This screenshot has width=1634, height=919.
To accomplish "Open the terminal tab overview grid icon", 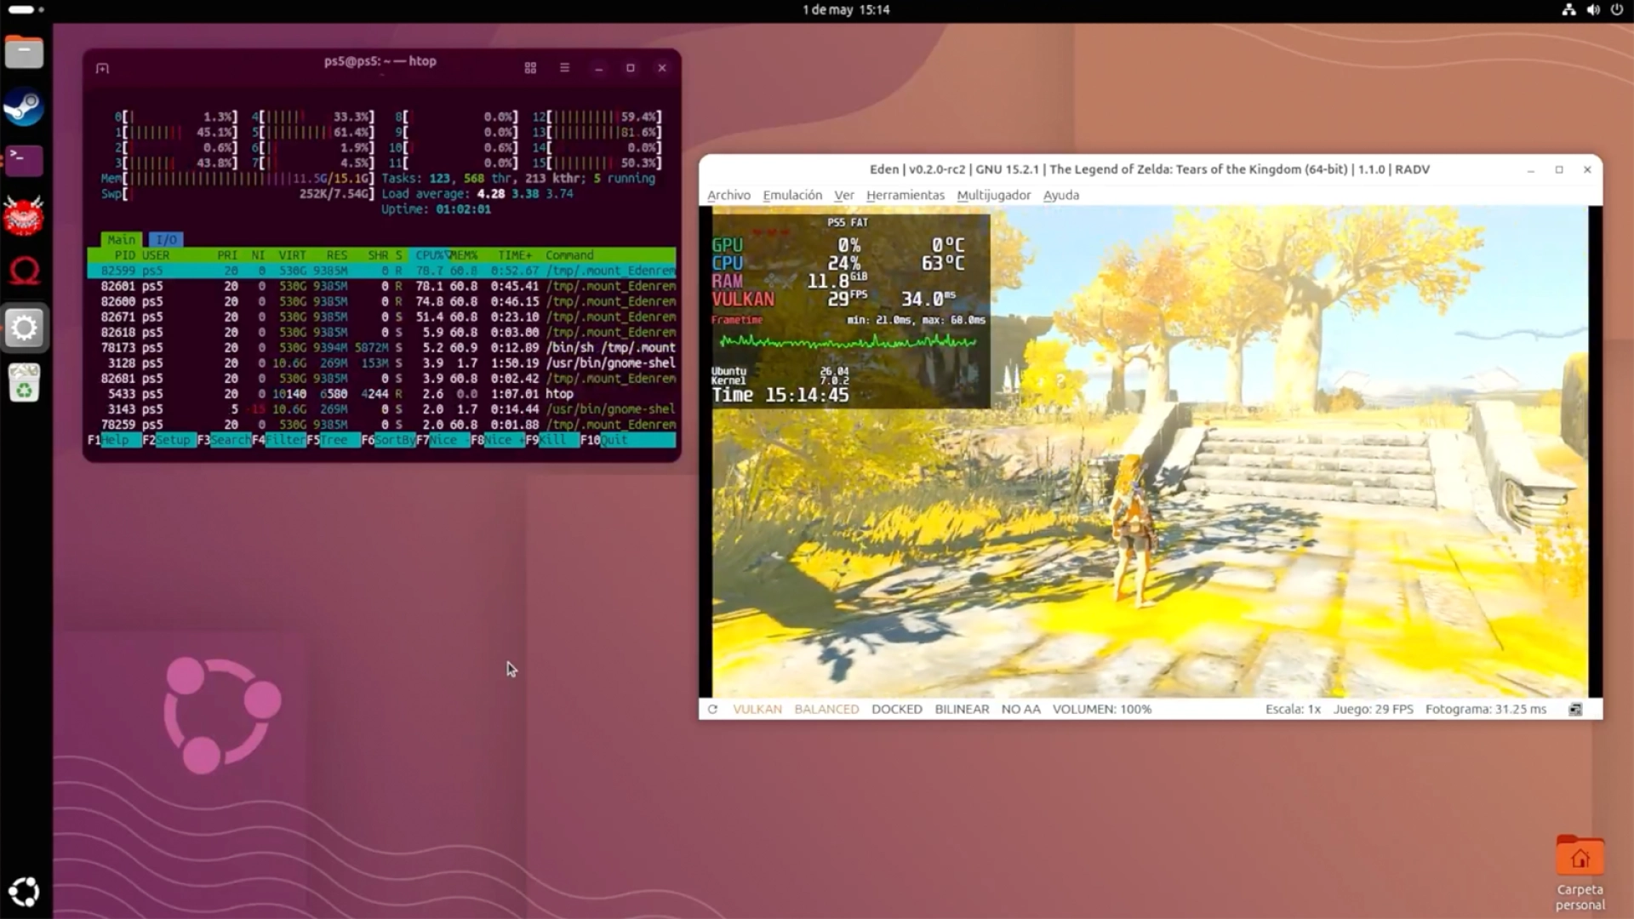I will point(530,68).
